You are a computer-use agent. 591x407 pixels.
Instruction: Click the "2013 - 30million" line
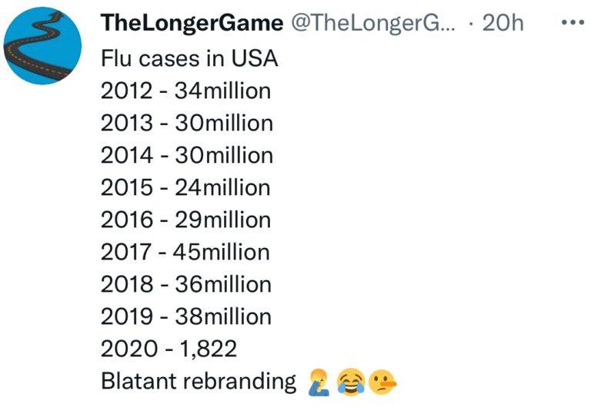(186, 123)
